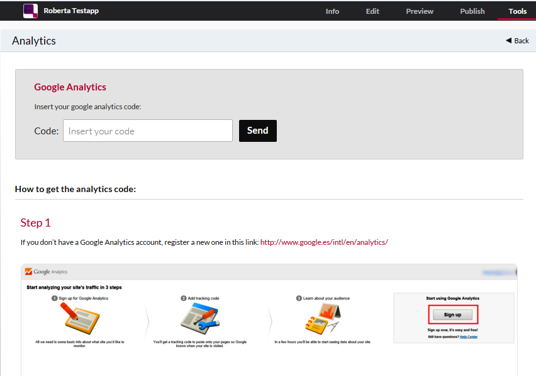This screenshot has height=376, width=536.
Task: Click the Sign up pencil illustration icon
Action: tap(80, 319)
